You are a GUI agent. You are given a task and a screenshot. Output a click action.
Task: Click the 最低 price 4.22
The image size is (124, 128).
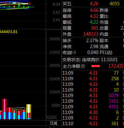click(x=94, y=22)
